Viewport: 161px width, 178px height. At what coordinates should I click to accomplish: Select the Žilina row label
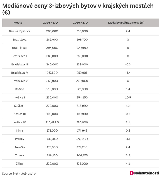pyautogui.click(x=20, y=163)
